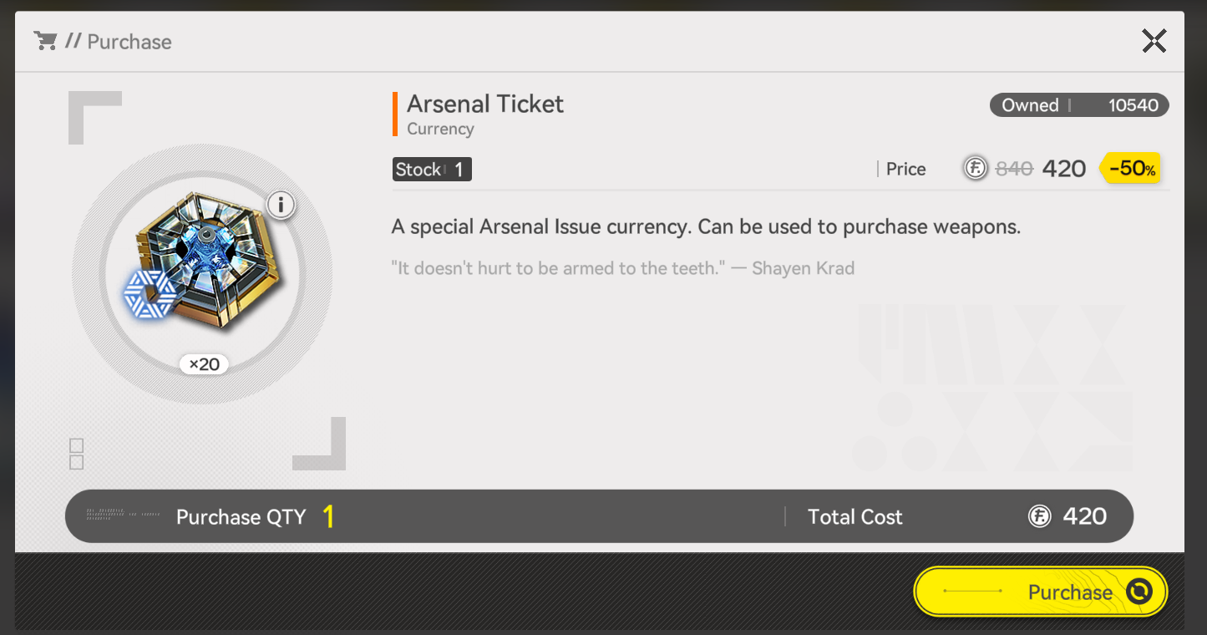Click the shopping cart icon in header
The height and width of the screenshot is (635, 1207).
pos(45,41)
